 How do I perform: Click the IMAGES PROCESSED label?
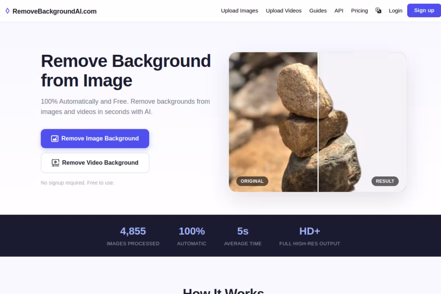(133, 244)
